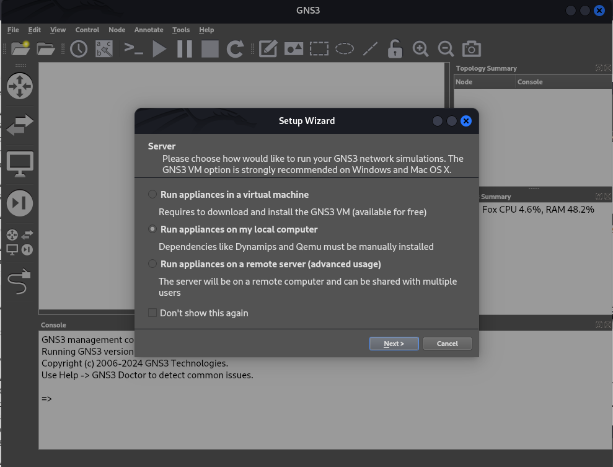Select the Insert picture icon
Viewport: 613px width, 467px height.
294,49
